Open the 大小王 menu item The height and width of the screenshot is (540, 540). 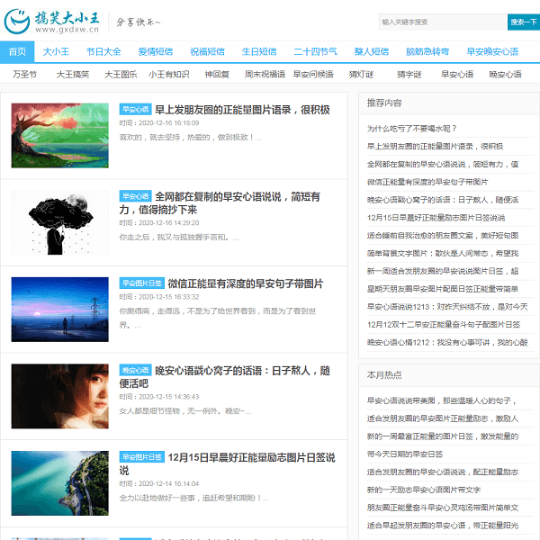pos(56,52)
